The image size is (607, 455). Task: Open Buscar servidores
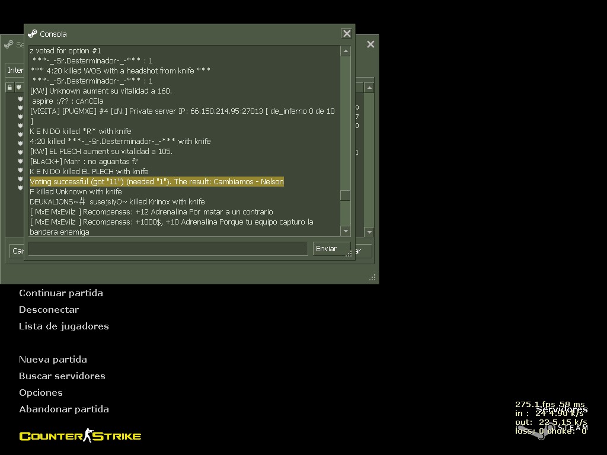tap(62, 376)
